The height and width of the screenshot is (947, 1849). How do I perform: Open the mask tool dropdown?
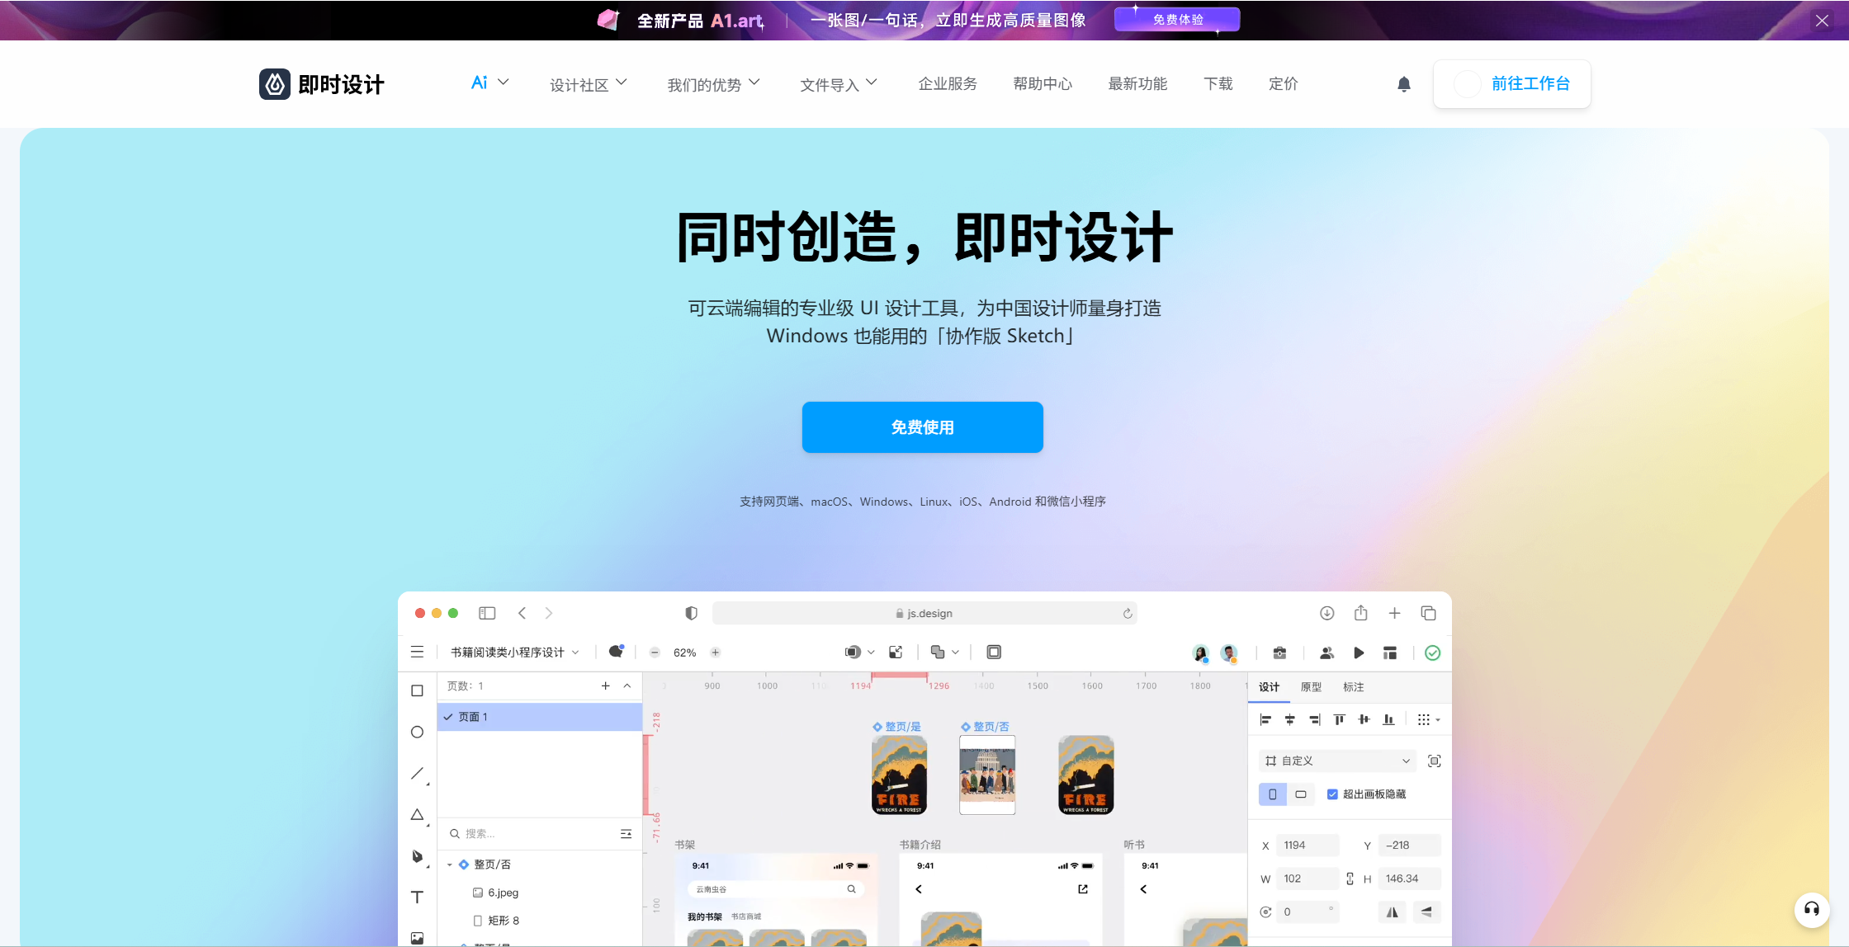point(859,653)
